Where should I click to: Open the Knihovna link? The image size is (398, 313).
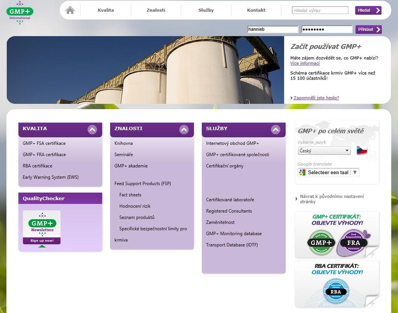click(x=124, y=143)
